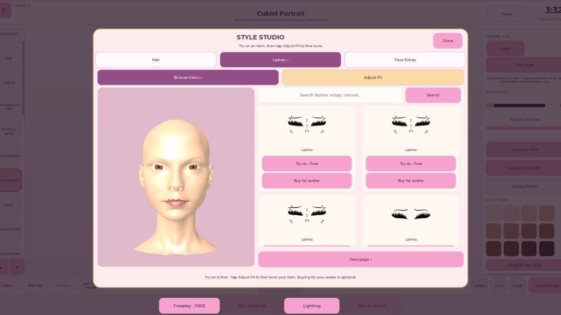Select Freeplay FREE mode

coord(189,306)
